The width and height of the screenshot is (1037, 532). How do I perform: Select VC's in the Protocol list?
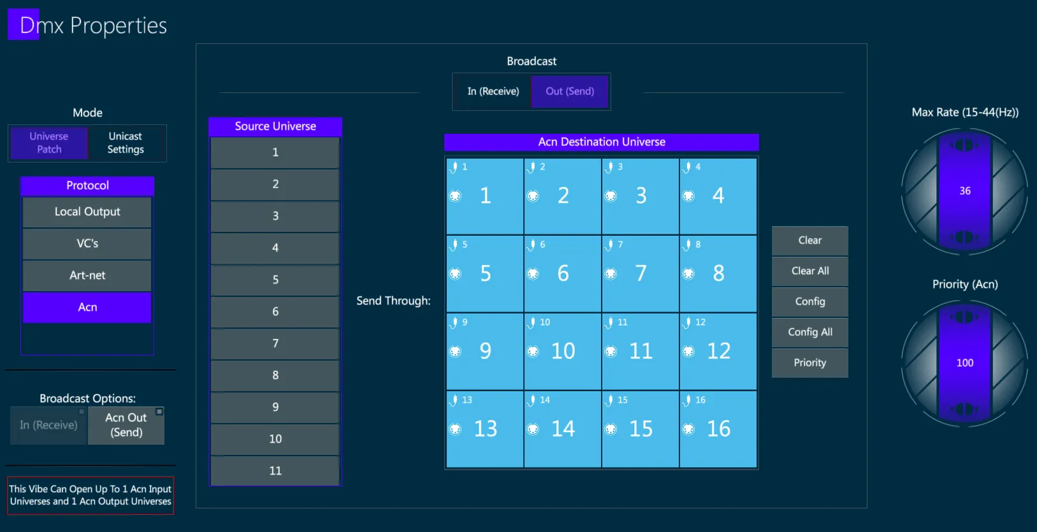pyautogui.click(x=87, y=244)
